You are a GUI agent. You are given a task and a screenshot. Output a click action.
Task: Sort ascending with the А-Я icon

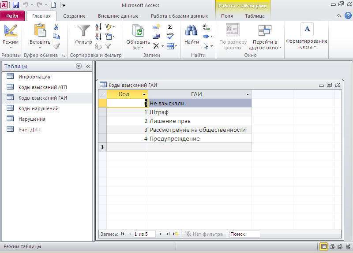tap(98, 27)
